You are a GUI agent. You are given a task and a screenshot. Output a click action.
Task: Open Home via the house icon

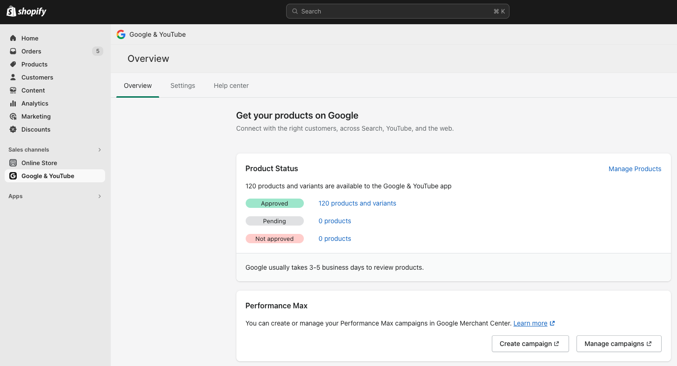point(13,38)
